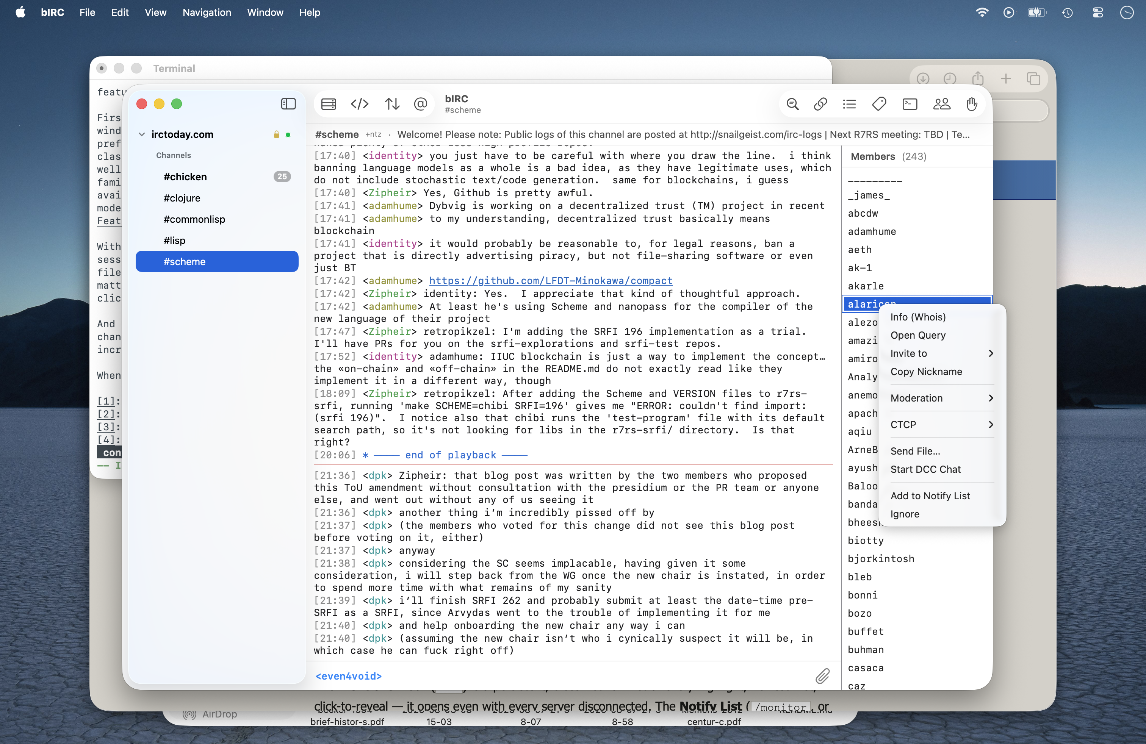
Task: Click the lock icon next to irctoday.com
Action: tap(276, 134)
